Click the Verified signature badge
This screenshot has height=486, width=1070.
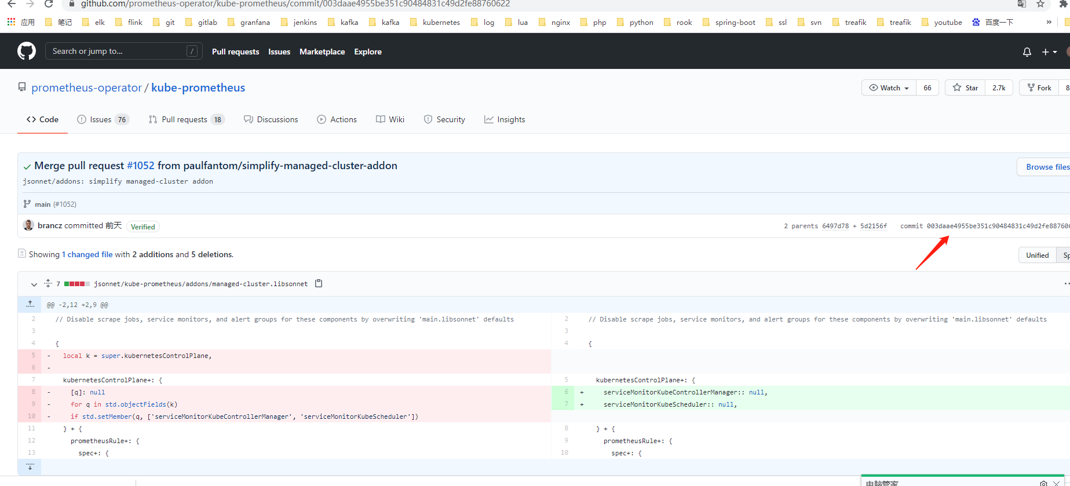pos(143,226)
